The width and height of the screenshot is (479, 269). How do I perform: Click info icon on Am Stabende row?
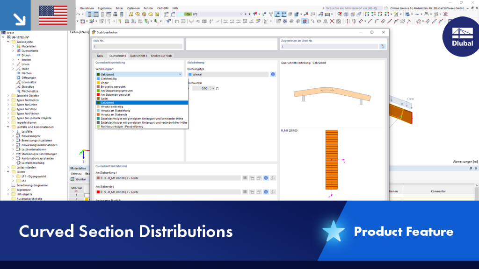(266, 192)
